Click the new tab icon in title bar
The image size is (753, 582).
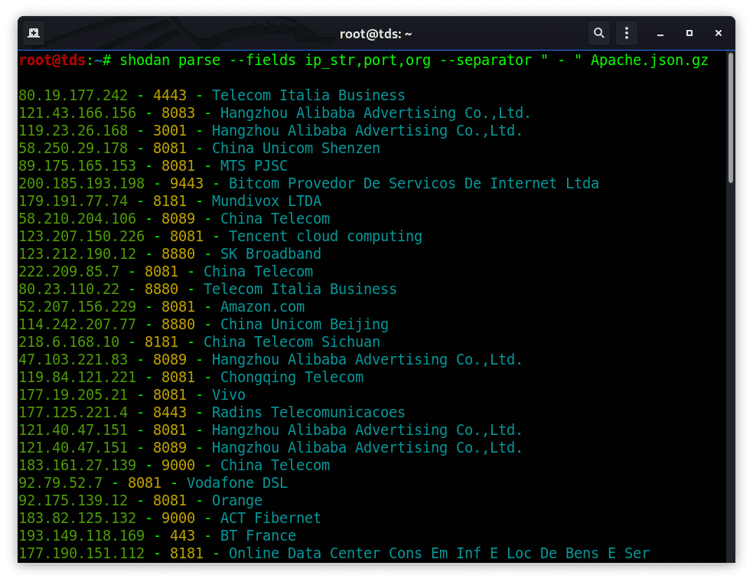click(34, 33)
